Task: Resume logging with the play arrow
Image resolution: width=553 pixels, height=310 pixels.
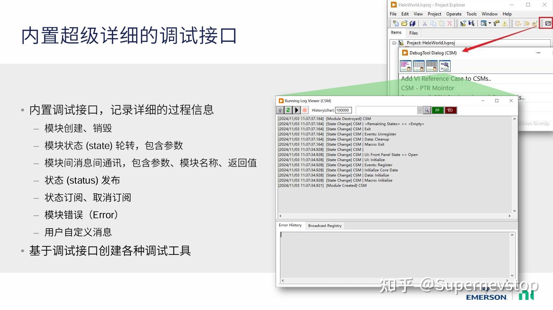Action: (x=296, y=110)
